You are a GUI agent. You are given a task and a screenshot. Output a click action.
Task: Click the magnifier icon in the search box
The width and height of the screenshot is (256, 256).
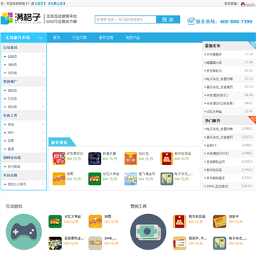[x=97, y=19]
